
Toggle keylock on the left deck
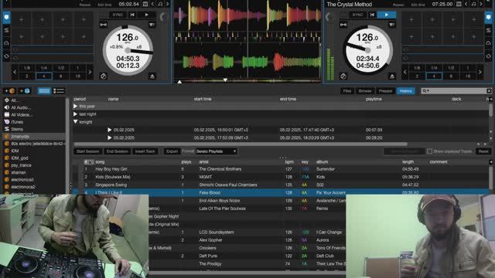coord(103,25)
